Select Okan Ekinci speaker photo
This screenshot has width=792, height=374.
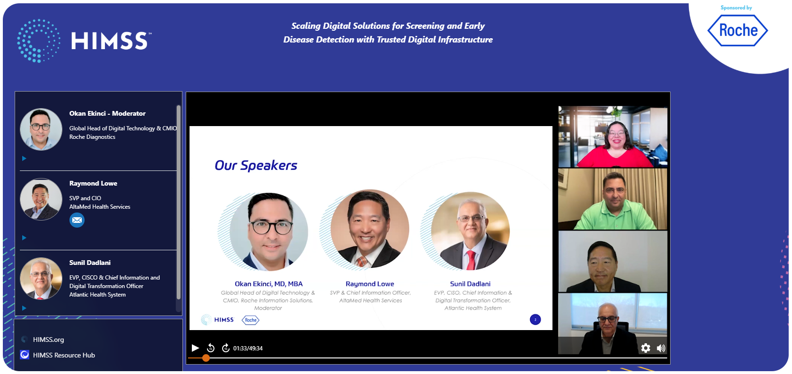pos(41,129)
